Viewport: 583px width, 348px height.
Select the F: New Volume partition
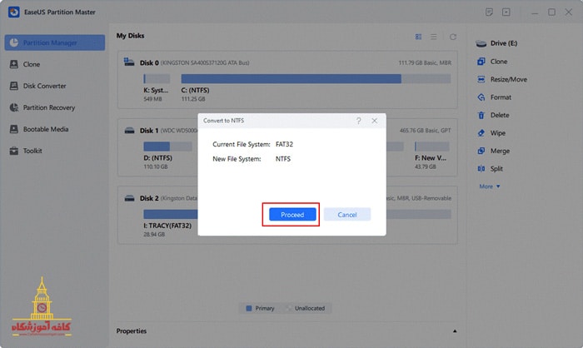point(432,147)
